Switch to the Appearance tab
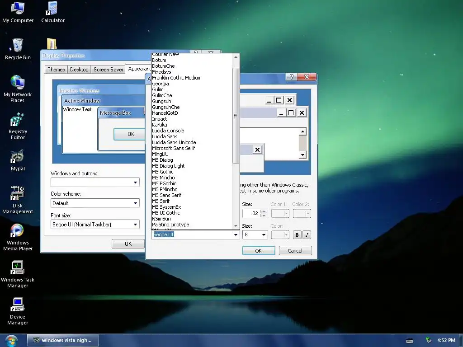The height and width of the screenshot is (347, 463). [x=139, y=69]
